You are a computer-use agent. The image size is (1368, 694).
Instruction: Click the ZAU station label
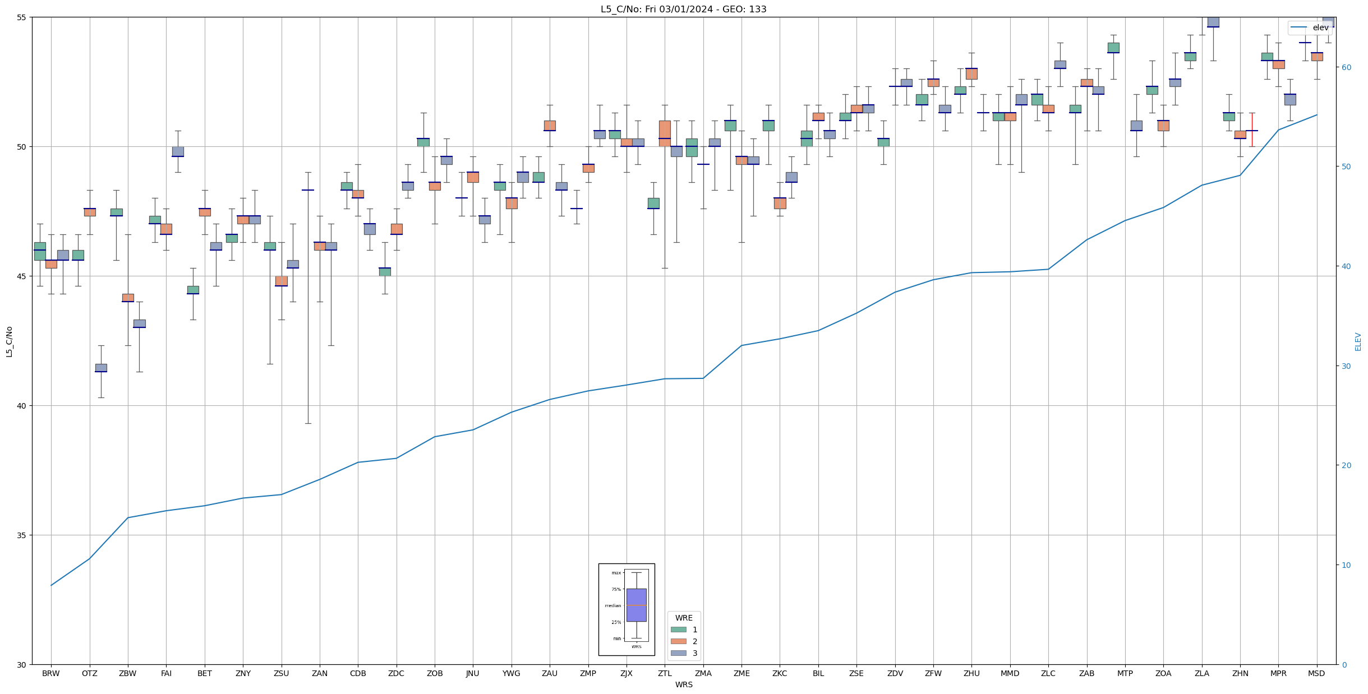(x=550, y=673)
